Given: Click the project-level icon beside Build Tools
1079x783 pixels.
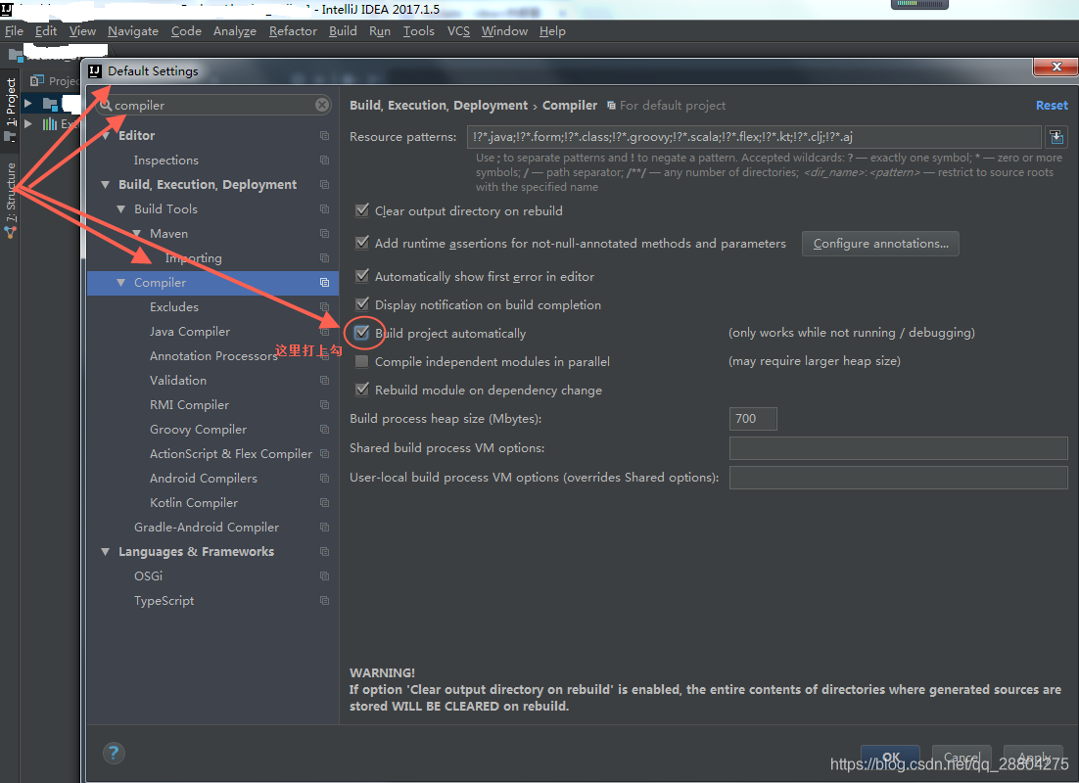Looking at the screenshot, I should tap(324, 209).
